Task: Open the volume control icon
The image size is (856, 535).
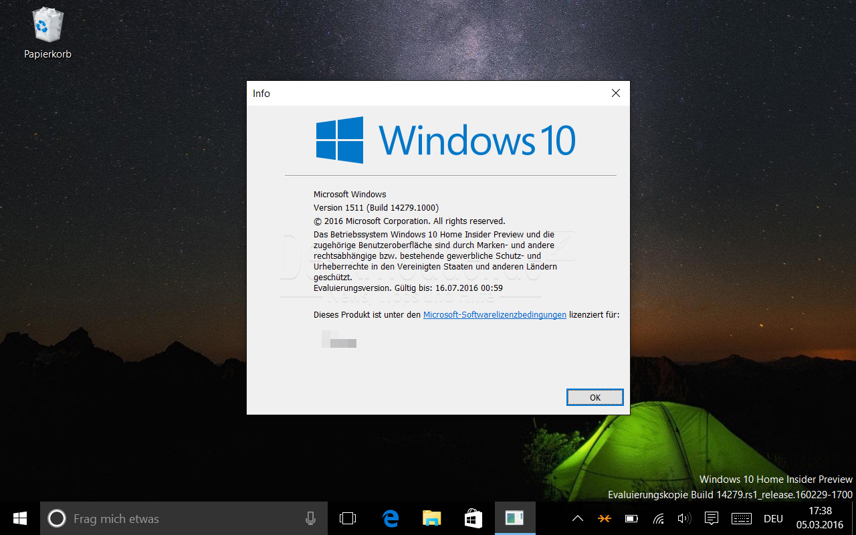Action: 684,518
